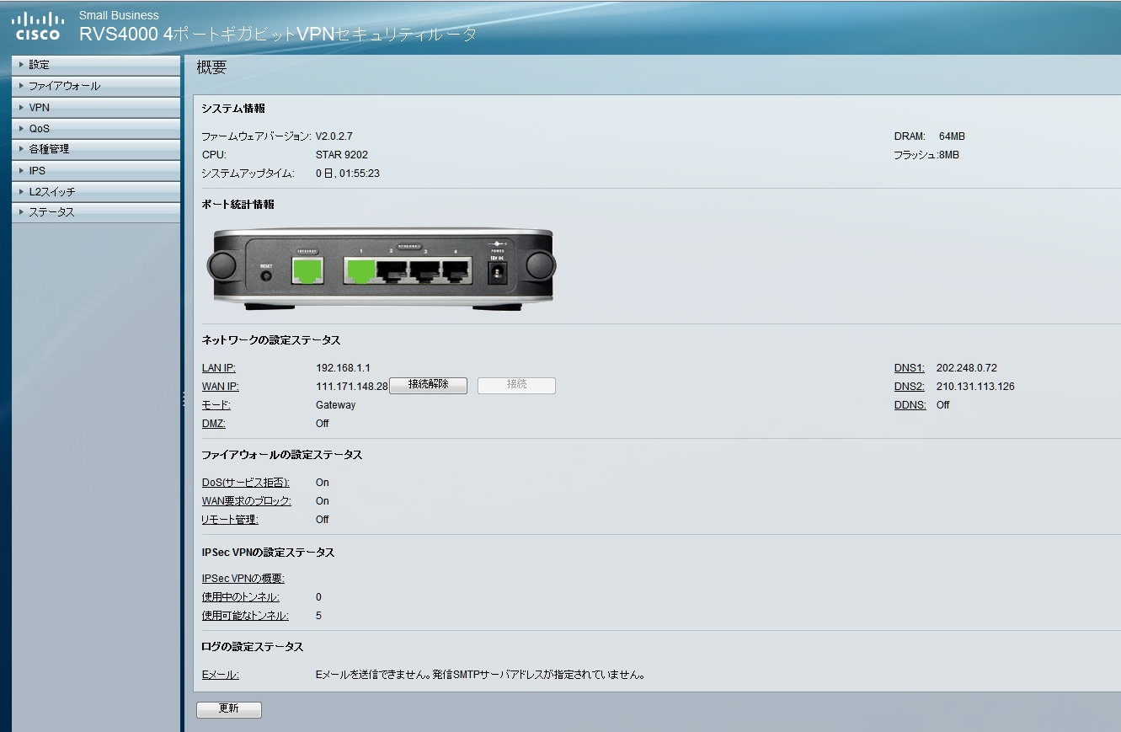Screen dimensions: 1121x732
Task: Expand the IPS menu arrow
Action: pos(21,171)
